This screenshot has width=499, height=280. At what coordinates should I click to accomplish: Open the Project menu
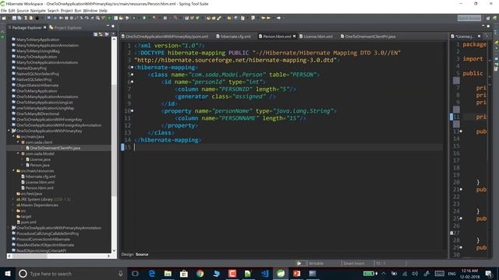coord(66,10)
